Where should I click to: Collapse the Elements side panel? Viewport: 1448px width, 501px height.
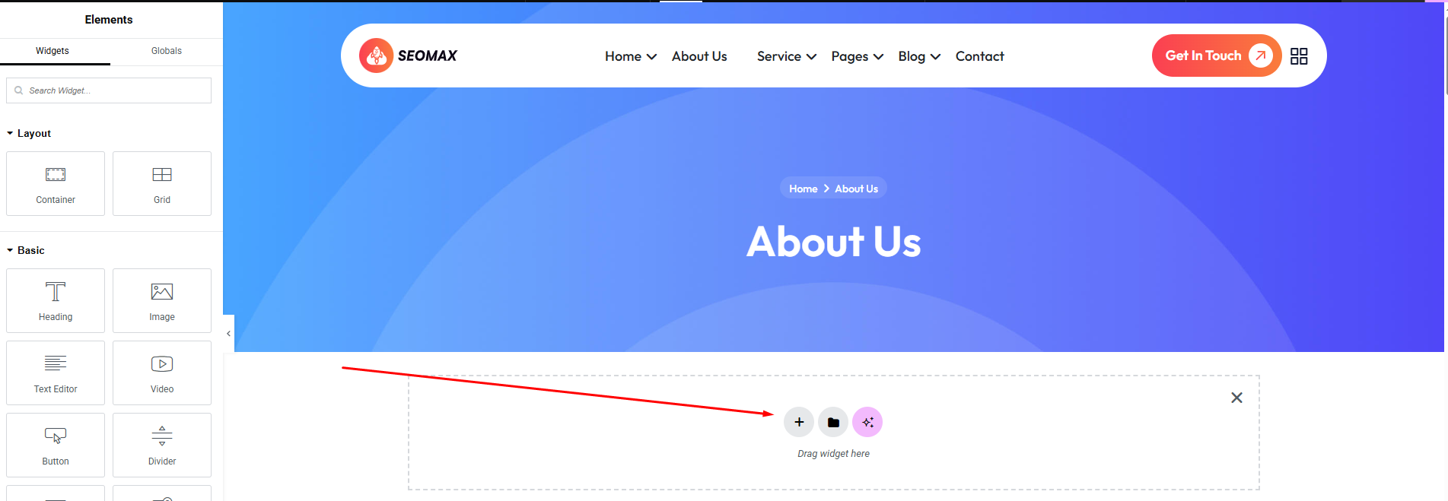tap(228, 333)
